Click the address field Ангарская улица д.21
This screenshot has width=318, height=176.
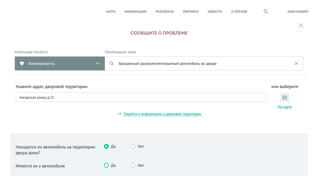coord(141,97)
